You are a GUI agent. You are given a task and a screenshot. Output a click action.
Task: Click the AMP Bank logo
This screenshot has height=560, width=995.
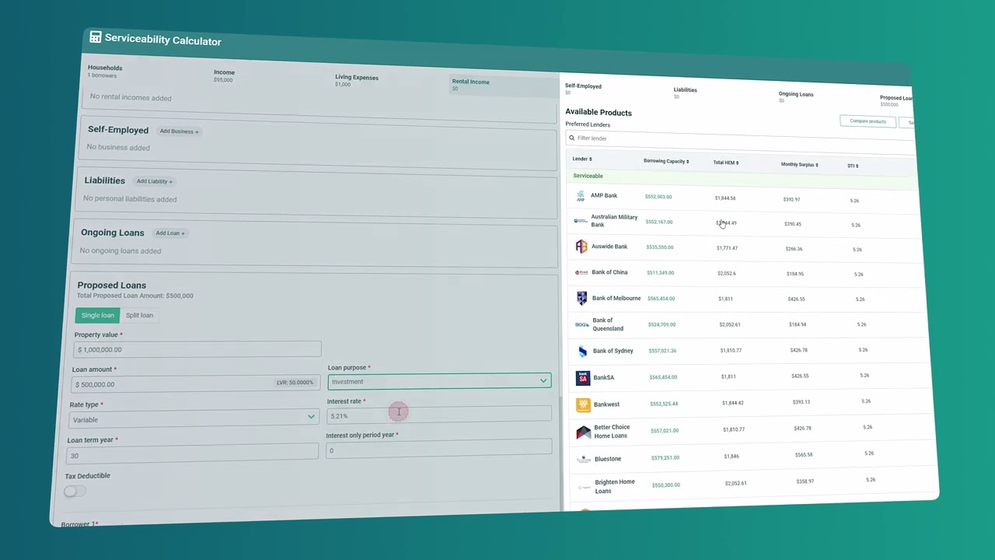pyautogui.click(x=580, y=197)
